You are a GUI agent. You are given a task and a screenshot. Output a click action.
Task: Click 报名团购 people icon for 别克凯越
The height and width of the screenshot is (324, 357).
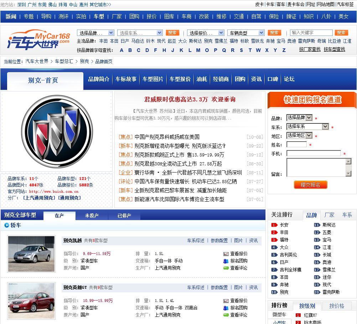pos(226,261)
